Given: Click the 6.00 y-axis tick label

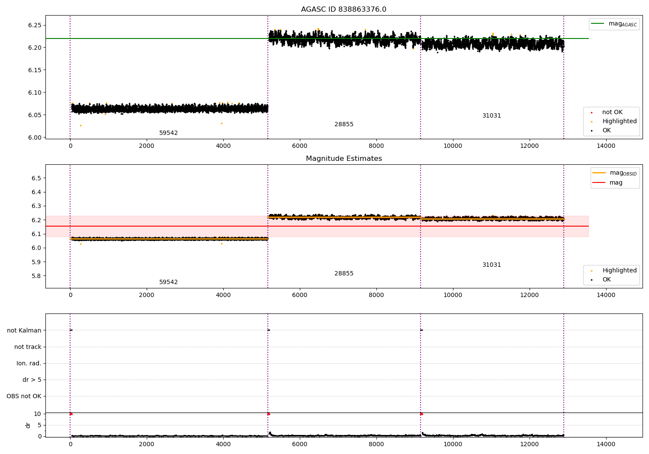Looking at the screenshot, I should point(35,137).
